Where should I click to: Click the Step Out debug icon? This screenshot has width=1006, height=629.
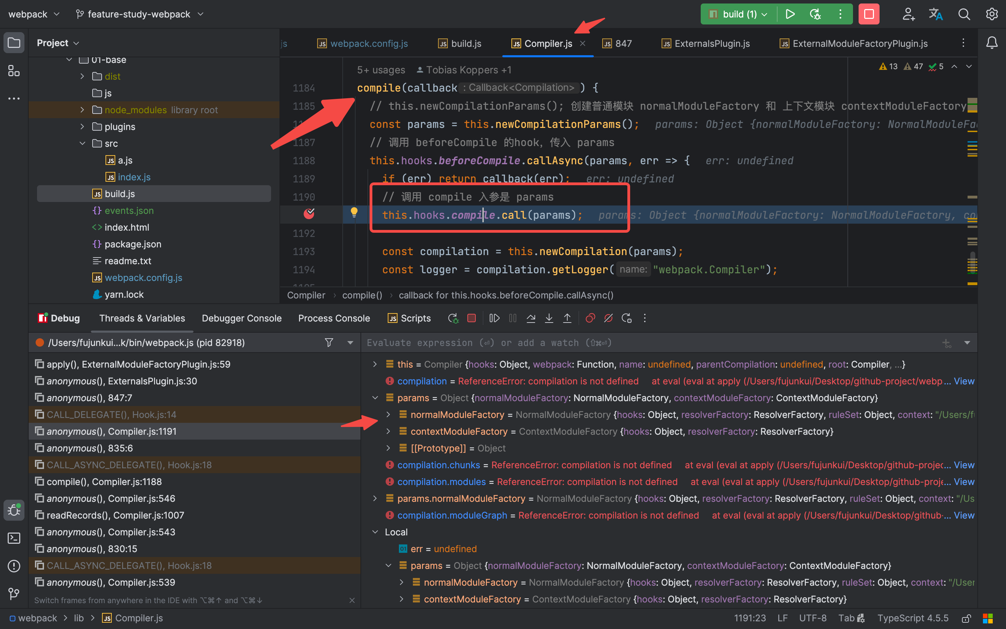pyautogui.click(x=567, y=318)
